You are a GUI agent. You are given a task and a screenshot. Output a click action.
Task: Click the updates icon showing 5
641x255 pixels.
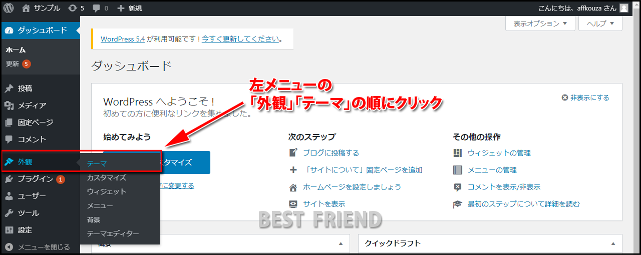pyautogui.click(x=73, y=8)
